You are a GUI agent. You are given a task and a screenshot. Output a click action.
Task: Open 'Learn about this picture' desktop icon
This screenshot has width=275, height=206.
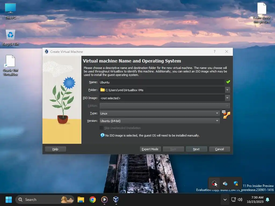tap(262, 13)
